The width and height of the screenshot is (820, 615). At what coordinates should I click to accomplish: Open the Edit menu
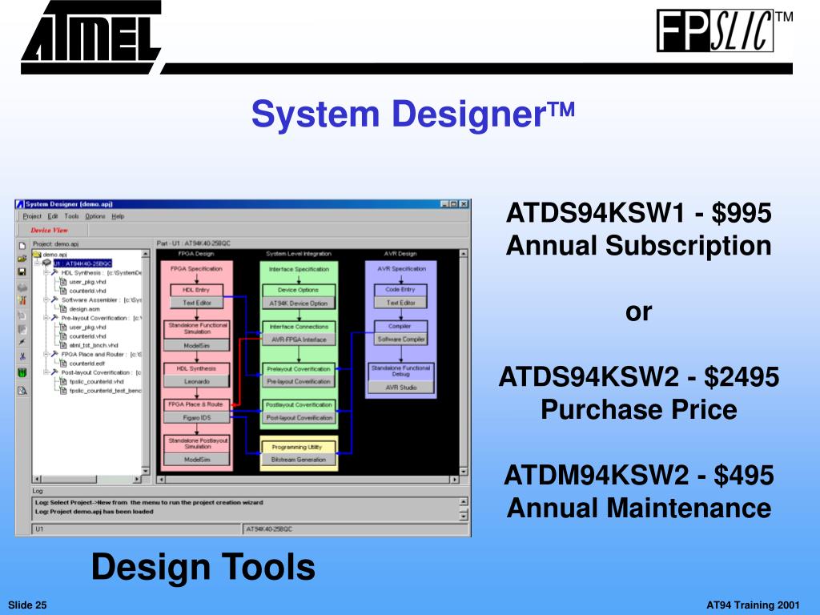[53, 216]
